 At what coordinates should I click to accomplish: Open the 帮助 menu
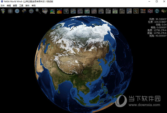34,6
